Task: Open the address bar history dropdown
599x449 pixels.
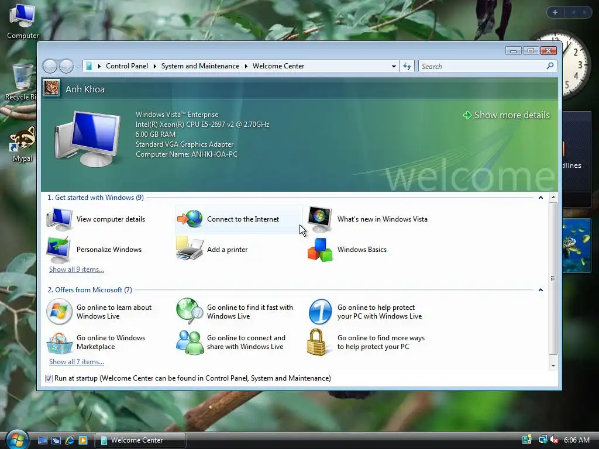Action: click(394, 67)
